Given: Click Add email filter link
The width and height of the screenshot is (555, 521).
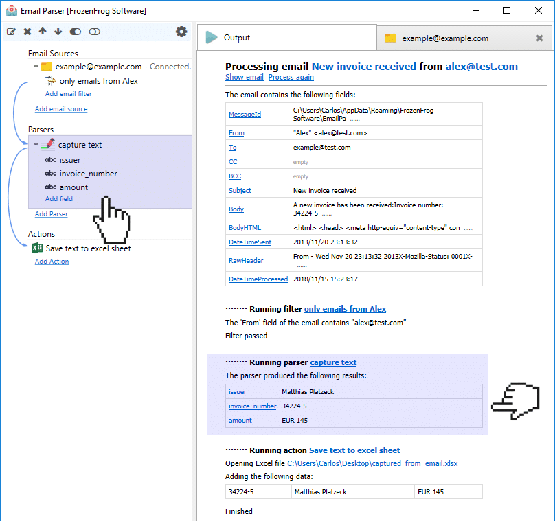Looking at the screenshot, I should pos(68,94).
